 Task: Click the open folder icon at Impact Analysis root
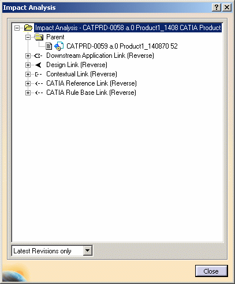tap(28, 28)
